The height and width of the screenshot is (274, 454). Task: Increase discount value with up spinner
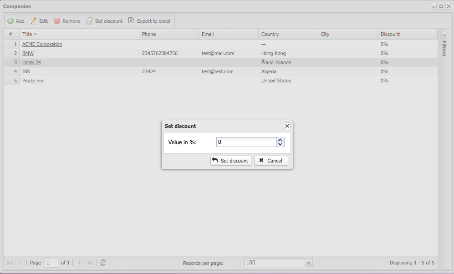(280, 140)
